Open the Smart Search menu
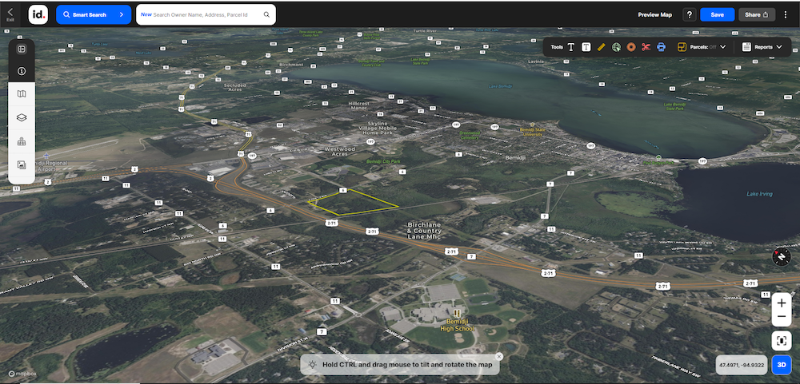This screenshot has height=384, width=800. 94,14
